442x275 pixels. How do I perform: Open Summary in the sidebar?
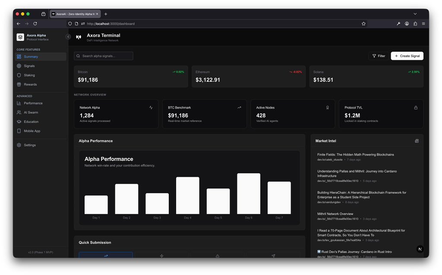point(41,57)
